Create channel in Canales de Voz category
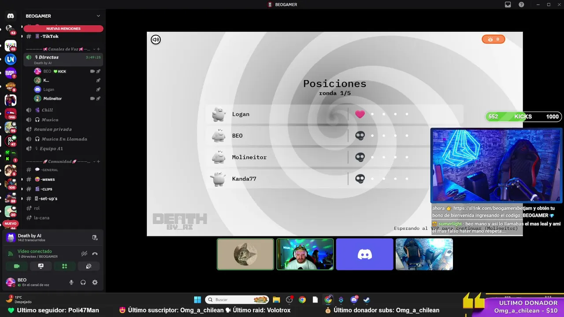This screenshot has width=564, height=317. [98, 49]
